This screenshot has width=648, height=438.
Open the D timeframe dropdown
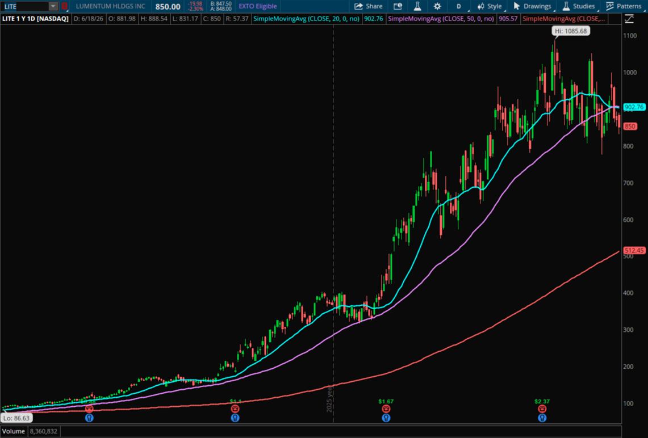coord(459,6)
